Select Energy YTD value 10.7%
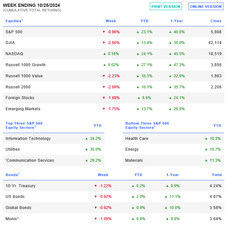228x226 pixels. click(215, 149)
